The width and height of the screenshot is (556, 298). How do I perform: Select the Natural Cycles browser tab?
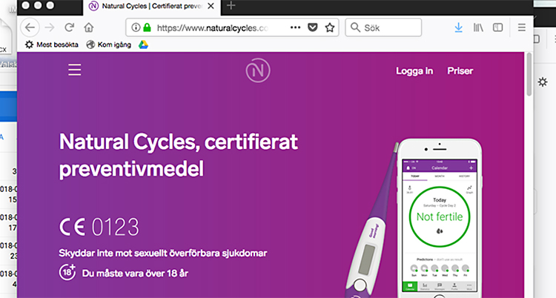151,7
